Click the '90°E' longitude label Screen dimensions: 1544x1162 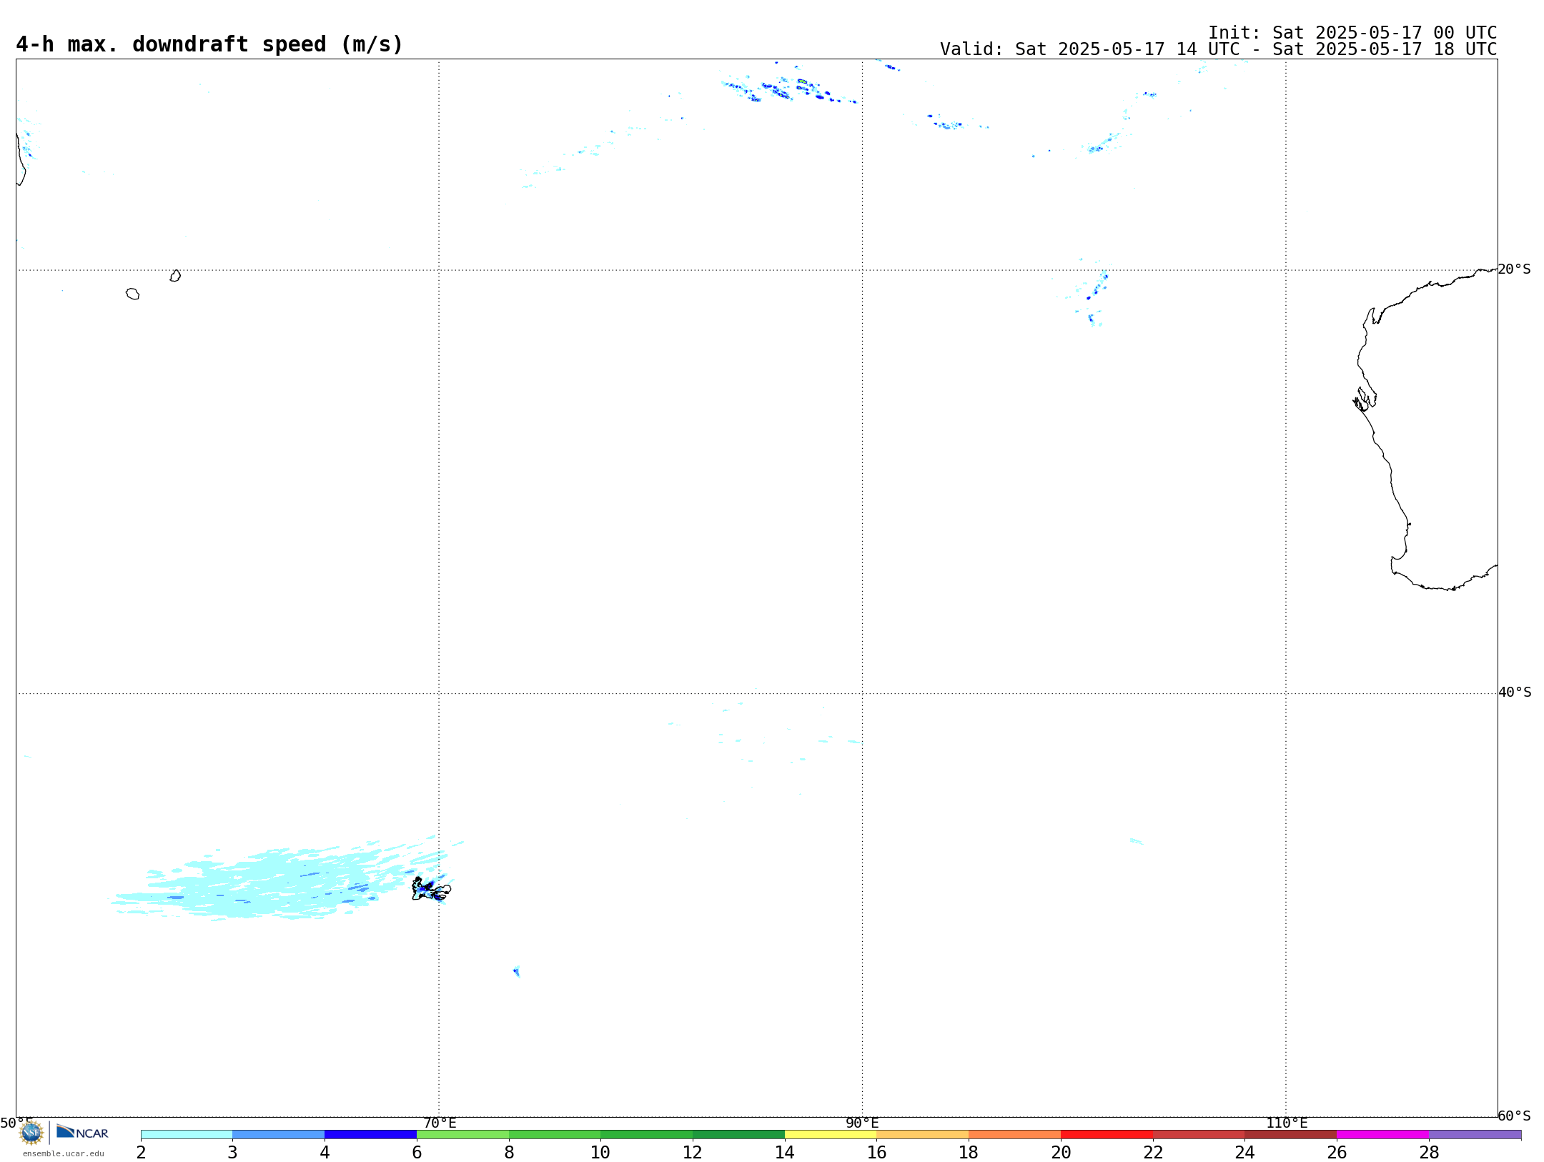[862, 1123]
